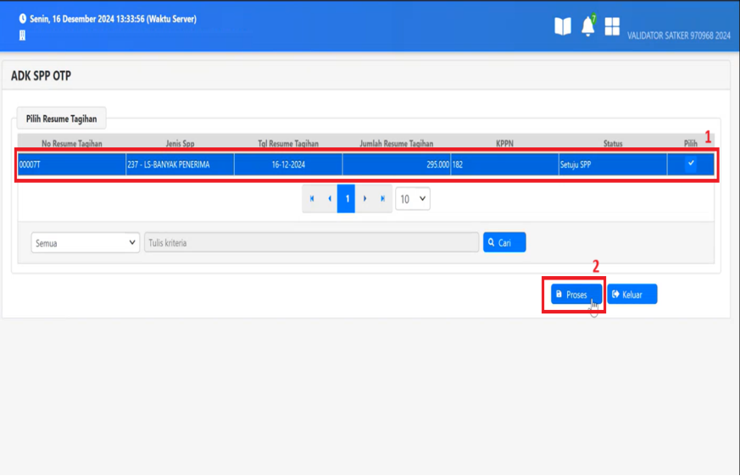Open the user manual book icon
This screenshot has height=476, width=740.
563,26
